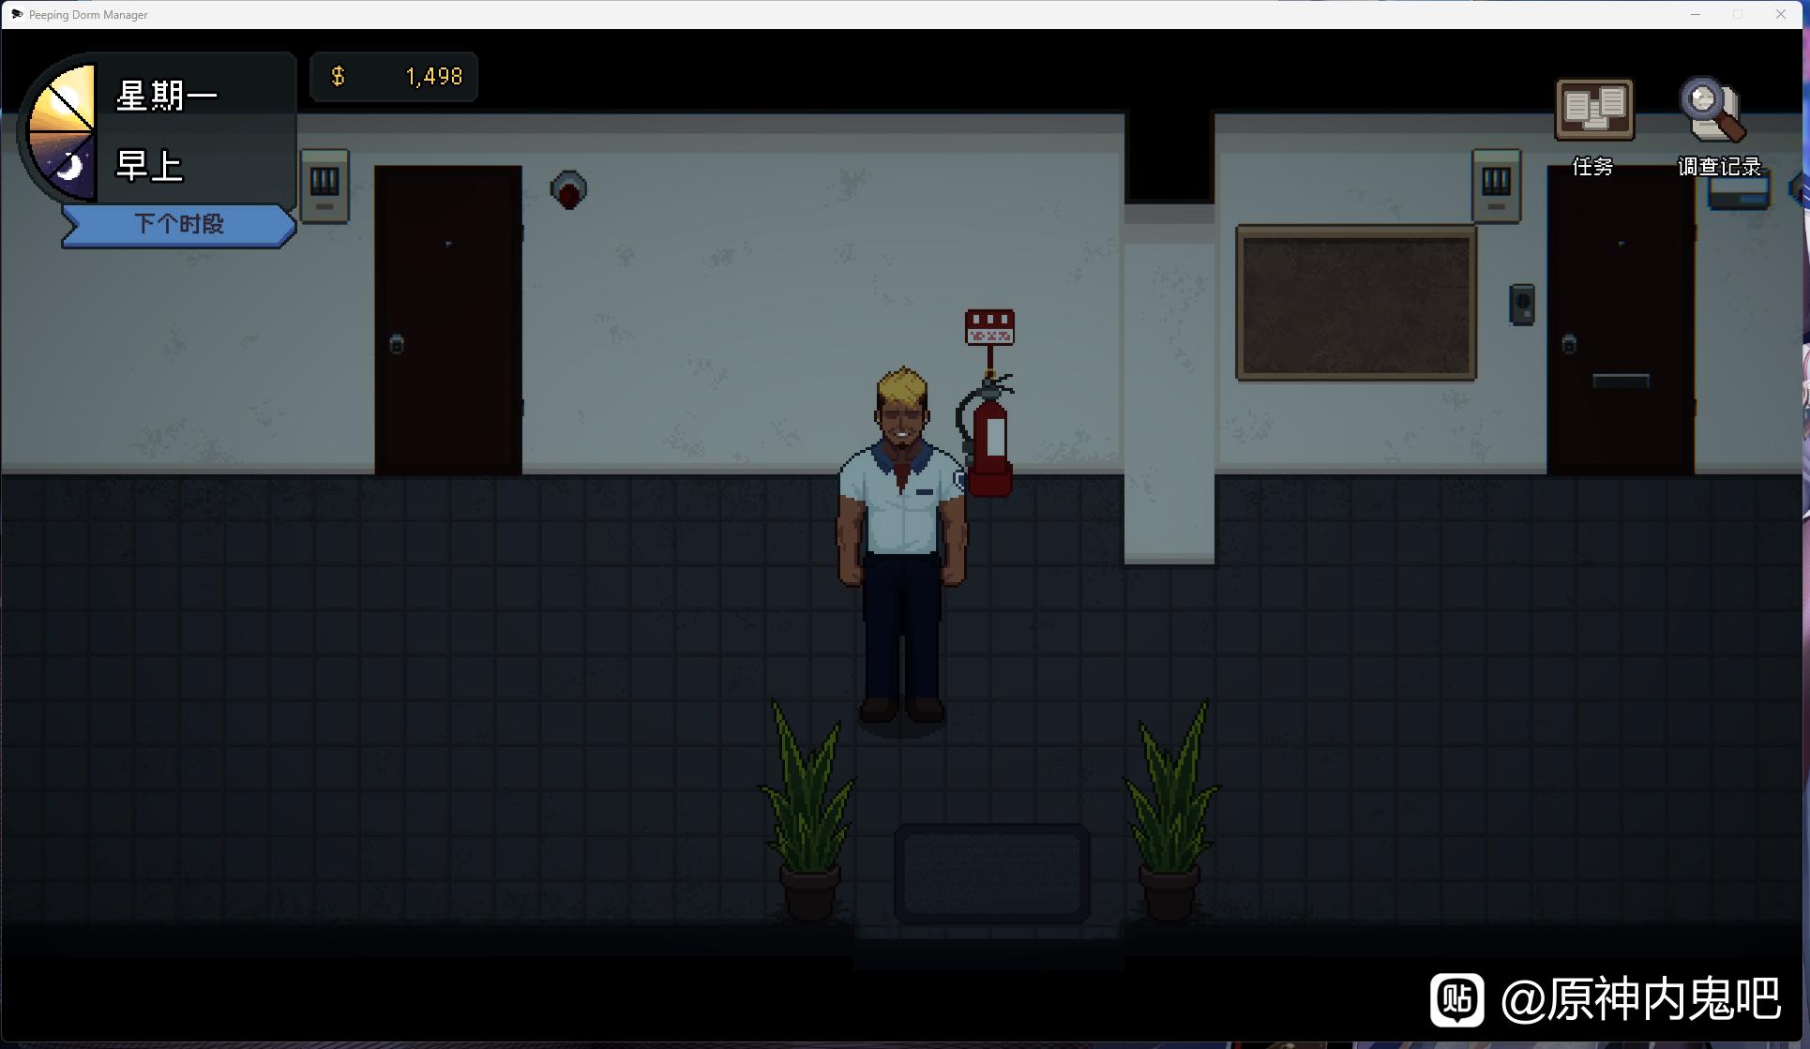Open the 任务 (tasks) board icon
This screenshot has height=1049, width=1810.
(1593, 111)
